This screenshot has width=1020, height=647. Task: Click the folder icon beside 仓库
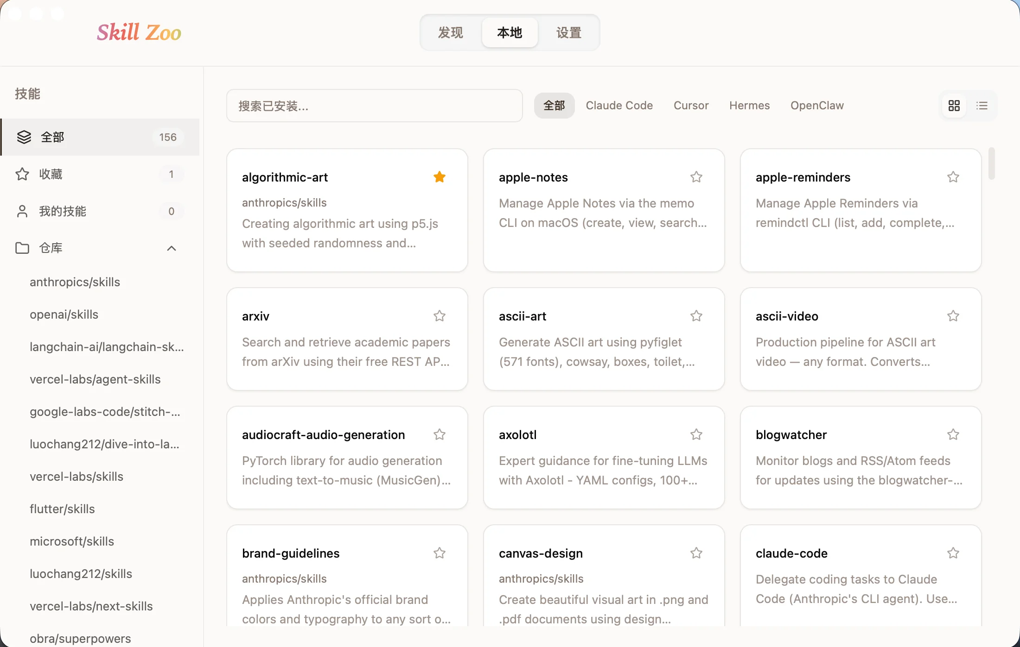pos(22,248)
